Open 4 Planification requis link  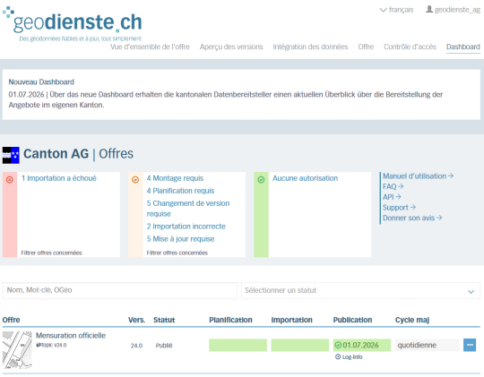[x=180, y=191]
